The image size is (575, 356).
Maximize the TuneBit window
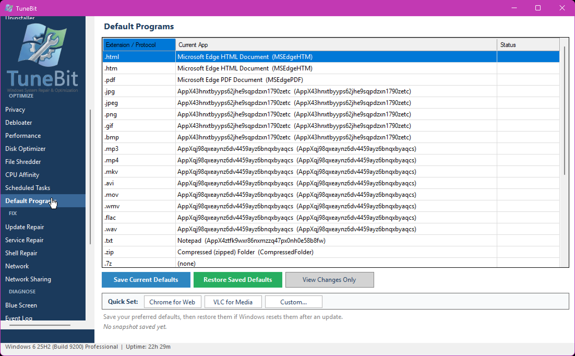click(x=538, y=8)
